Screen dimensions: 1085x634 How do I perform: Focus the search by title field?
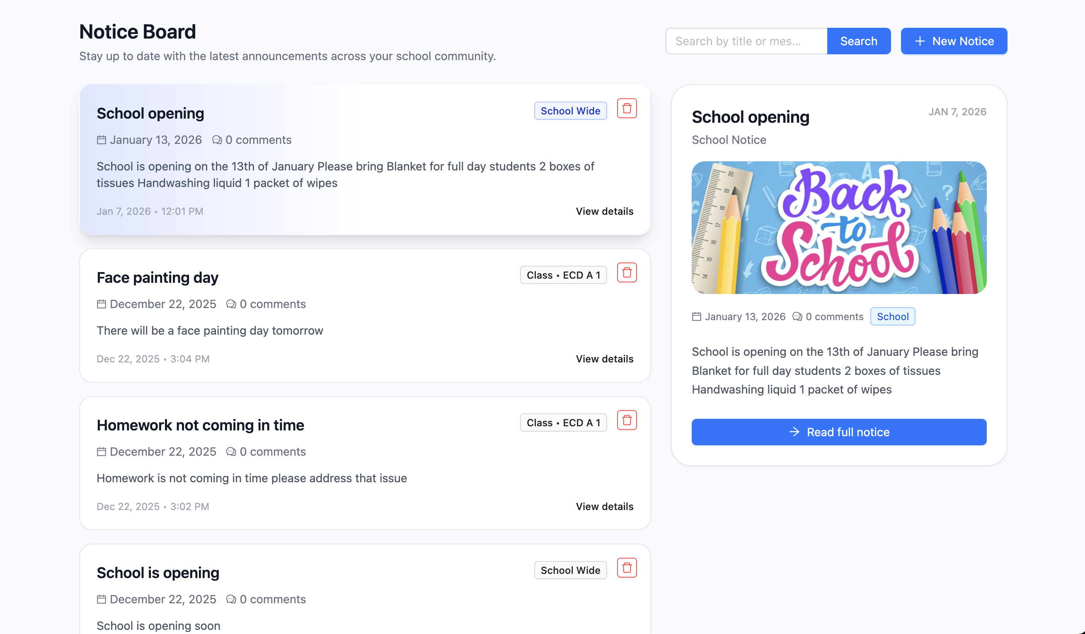pyautogui.click(x=746, y=41)
